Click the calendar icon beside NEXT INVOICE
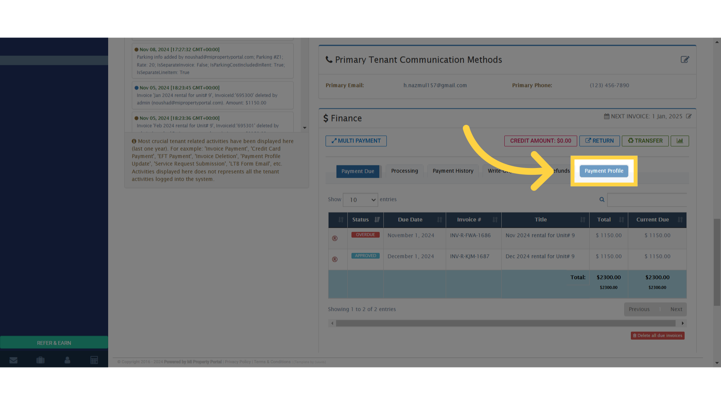721x405 pixels. [x=606, y=116]
